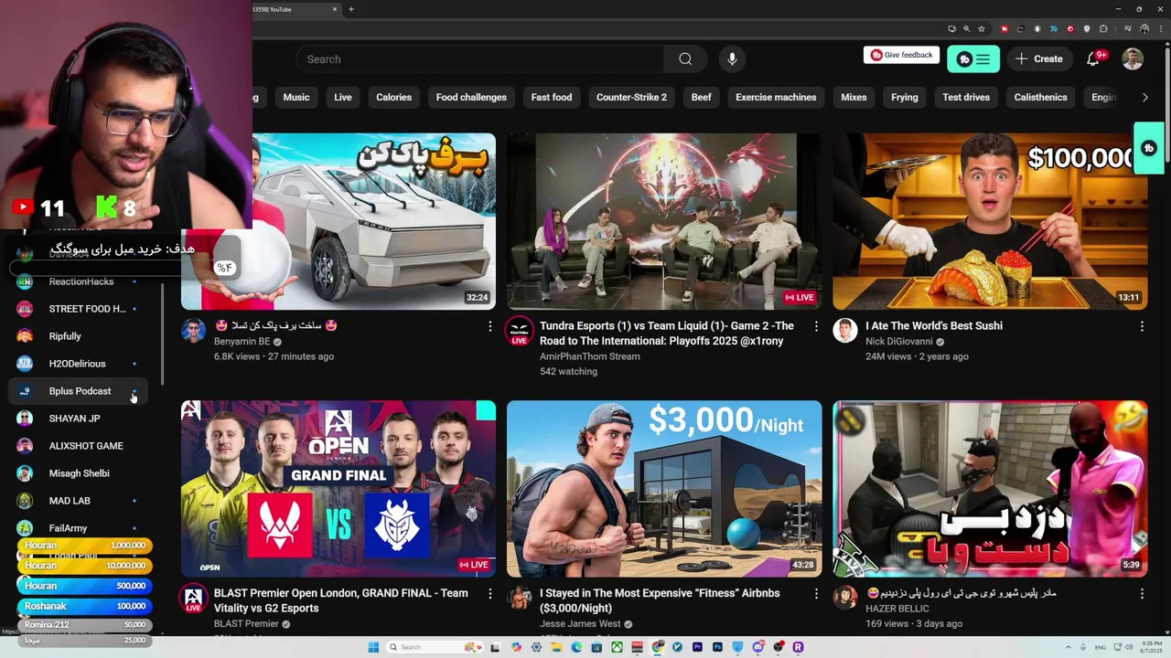Screen dimensions: 1171x658
Task: Select the Music category chip
Action: (296, 97)
